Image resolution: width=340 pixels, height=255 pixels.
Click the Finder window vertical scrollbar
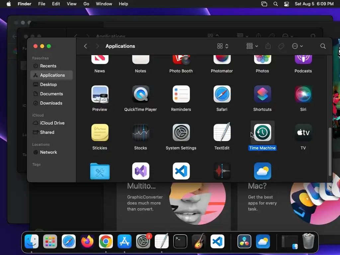click(330, 151)
